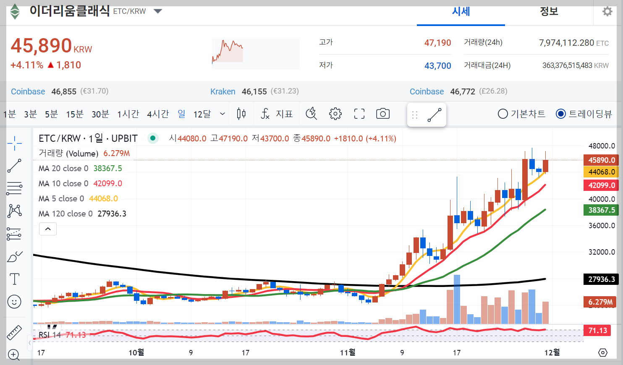Select the 15분 timeframe

(x=75, y=114)
